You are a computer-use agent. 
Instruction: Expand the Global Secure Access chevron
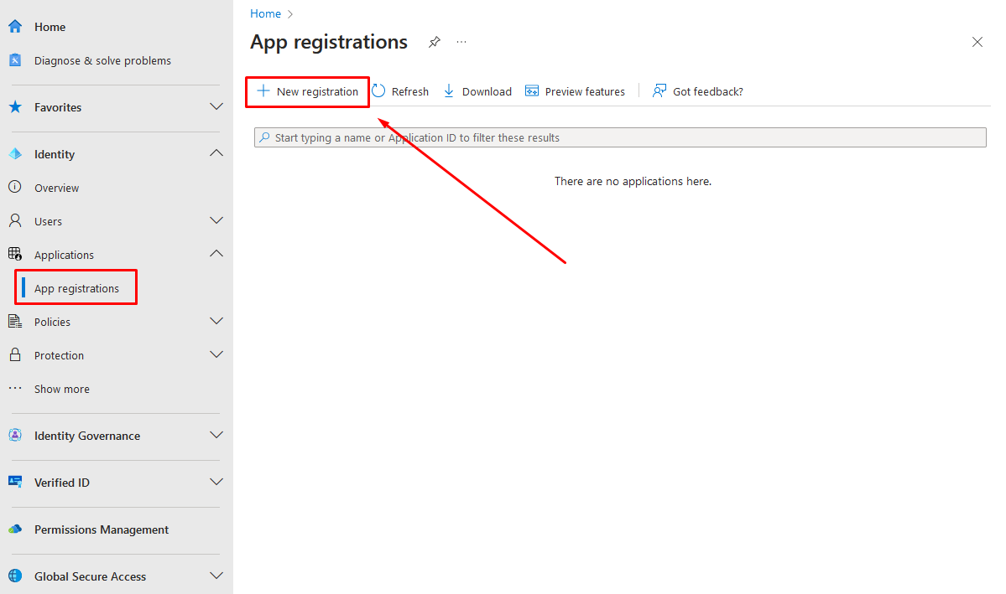tap(216, 576)
